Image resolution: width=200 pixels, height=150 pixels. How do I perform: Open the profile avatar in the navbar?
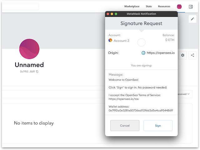(179, 7)
